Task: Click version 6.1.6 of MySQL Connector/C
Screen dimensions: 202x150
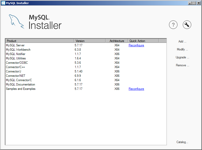Action: coord(78,80)
